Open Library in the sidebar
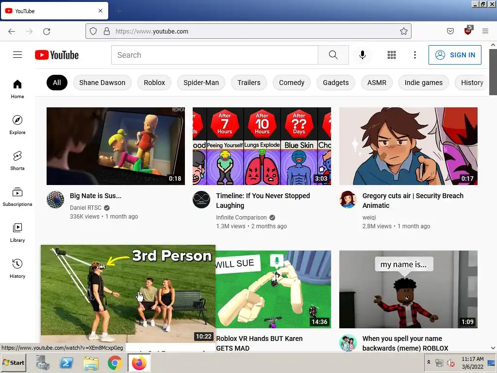The width and height of the screenshot is (497, 373). [x=17, y=233]
